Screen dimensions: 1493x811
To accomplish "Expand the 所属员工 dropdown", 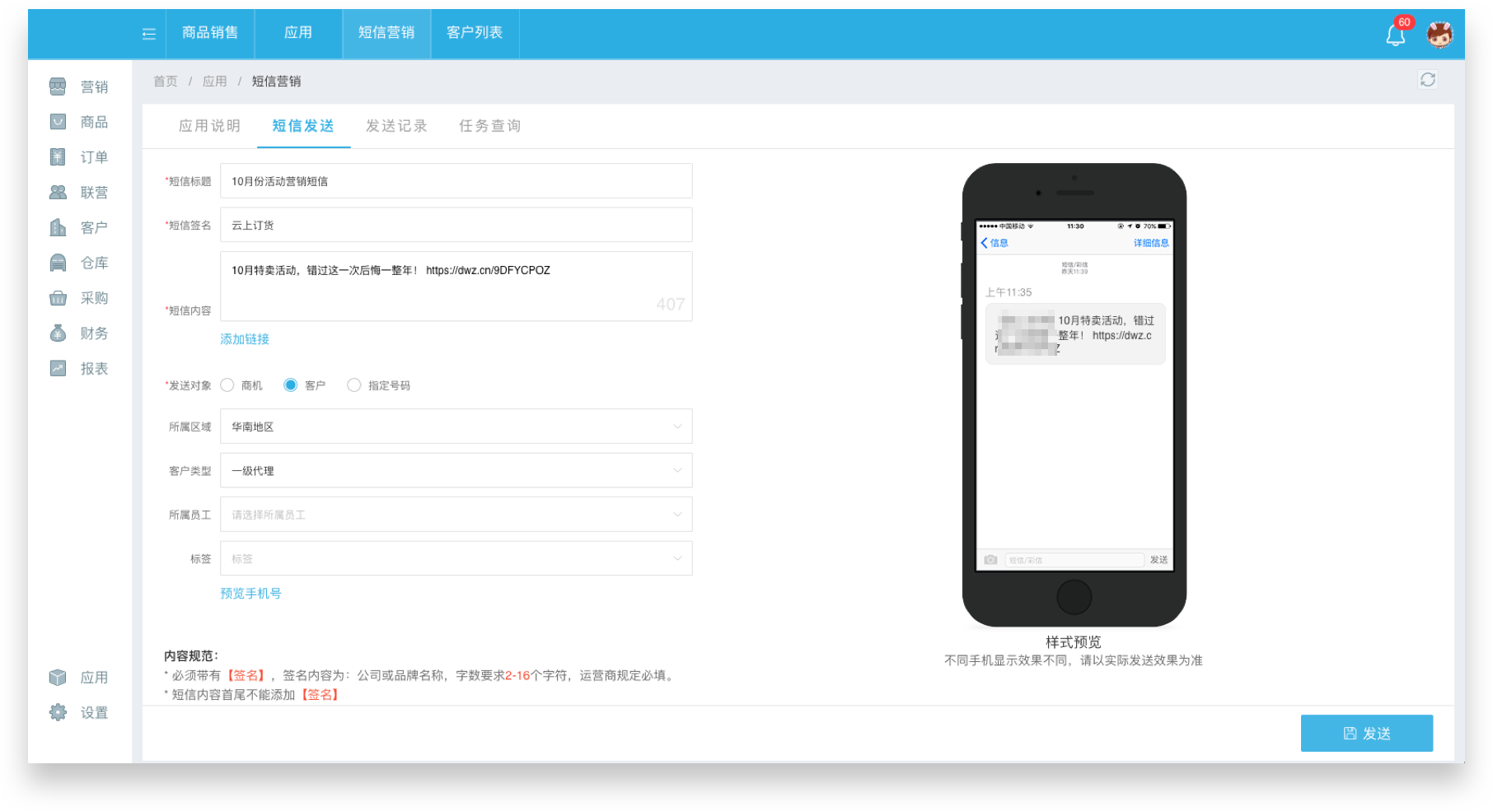I will pyautogui.click(x=456, y=515).
